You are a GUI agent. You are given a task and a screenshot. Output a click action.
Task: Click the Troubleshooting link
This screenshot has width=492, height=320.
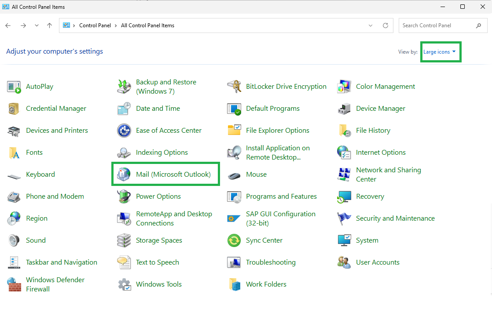[x=271, y=262]
